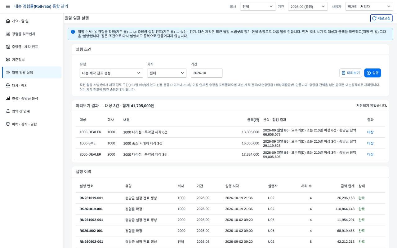Select run number RN261019-001
The height and width of the screenshot is (248, 397).
91,198
